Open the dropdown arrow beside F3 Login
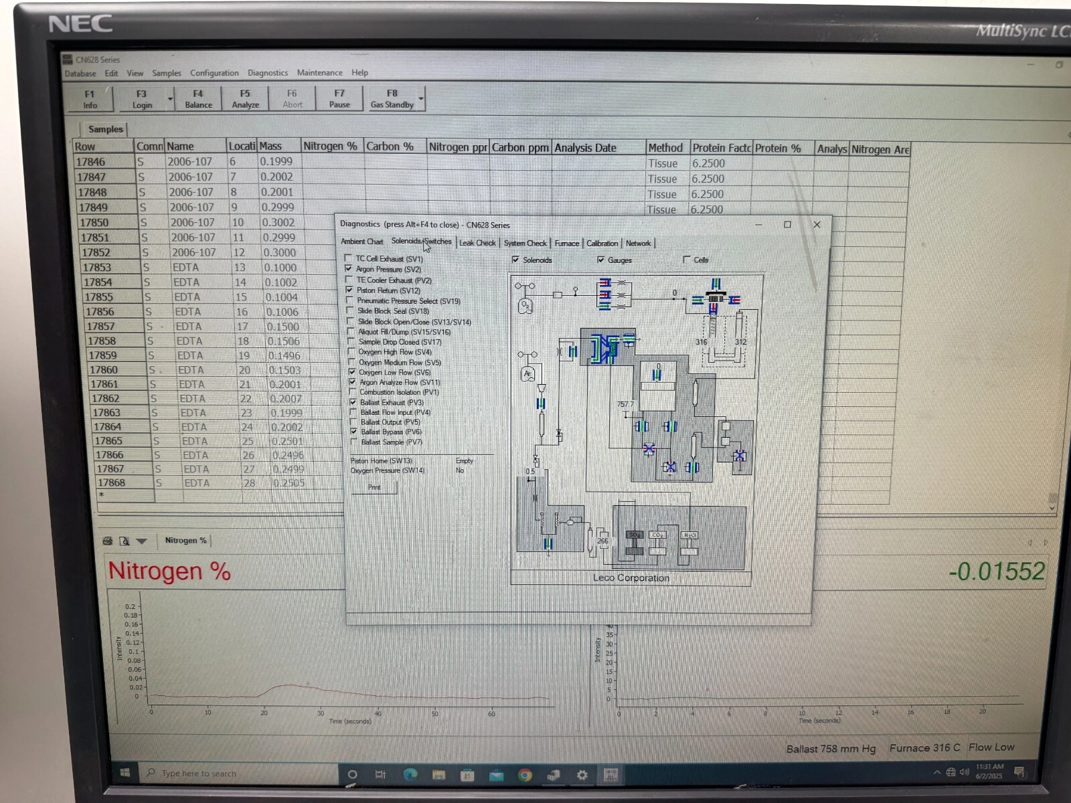This screenshot has width=1071, height=803. coord(170,99)
